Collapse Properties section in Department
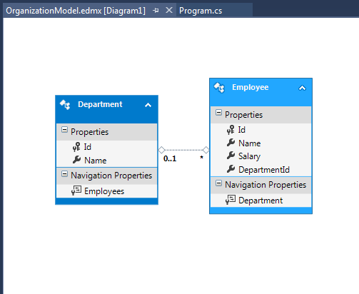 click(64, 130)
